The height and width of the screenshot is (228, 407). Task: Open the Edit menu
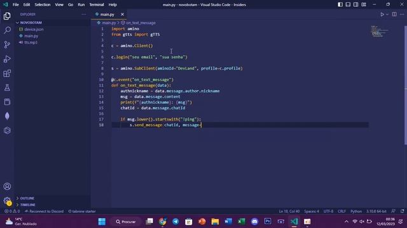pos(27,4)
